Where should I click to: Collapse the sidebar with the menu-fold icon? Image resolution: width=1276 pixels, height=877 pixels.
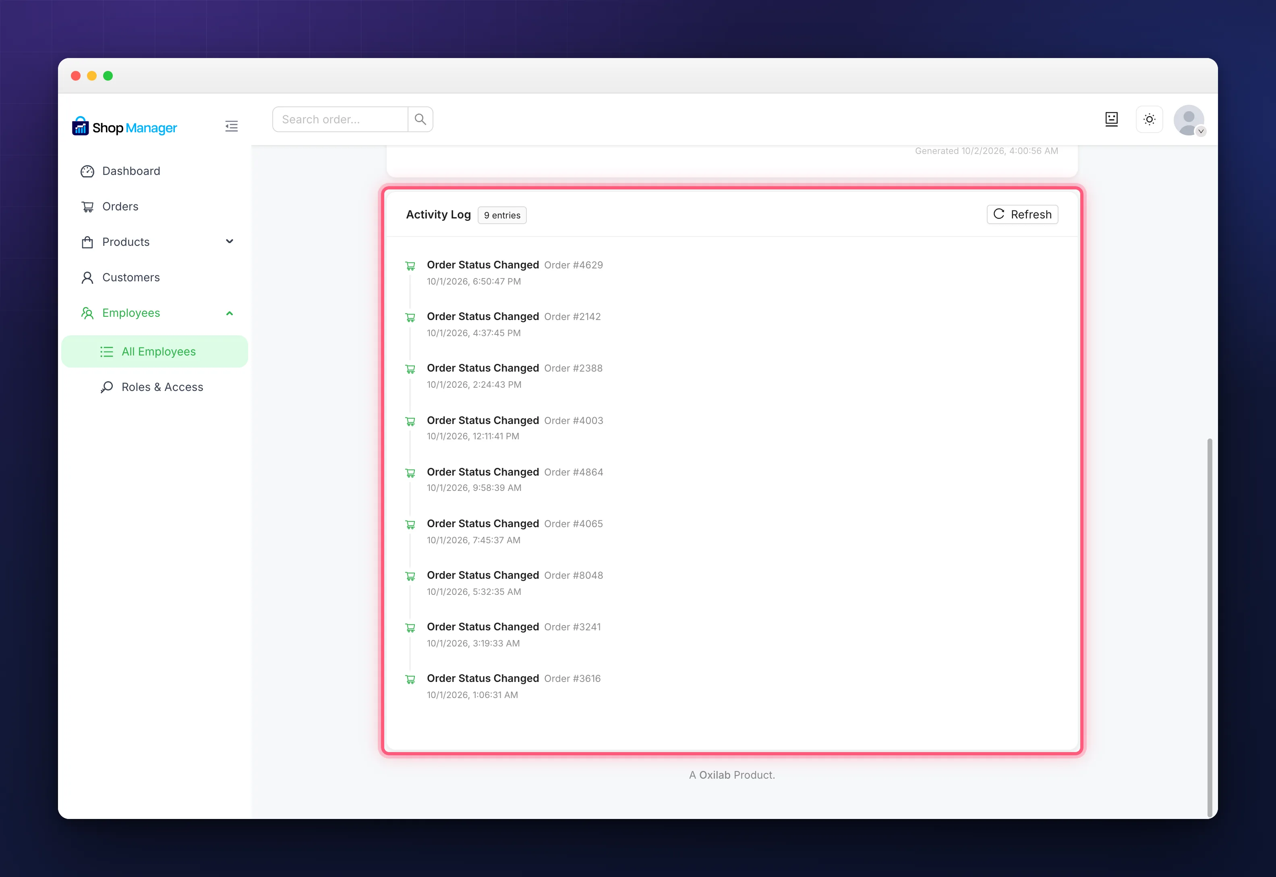pyautogui.click(x=232, y=127)
